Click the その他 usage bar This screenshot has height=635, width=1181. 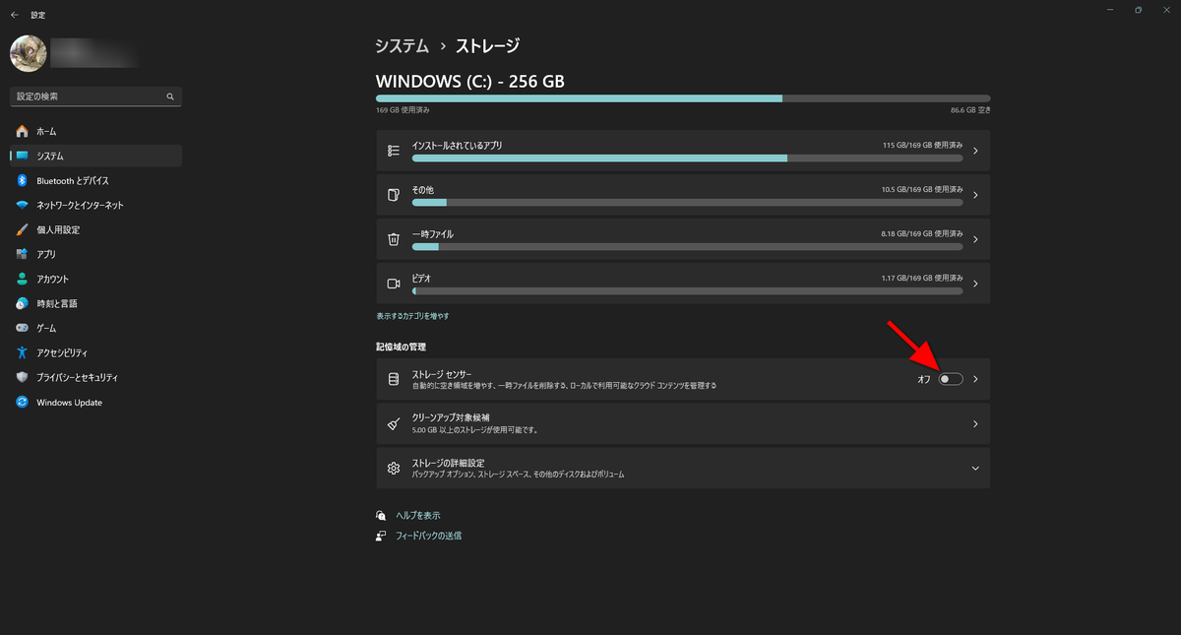(687, 202)
